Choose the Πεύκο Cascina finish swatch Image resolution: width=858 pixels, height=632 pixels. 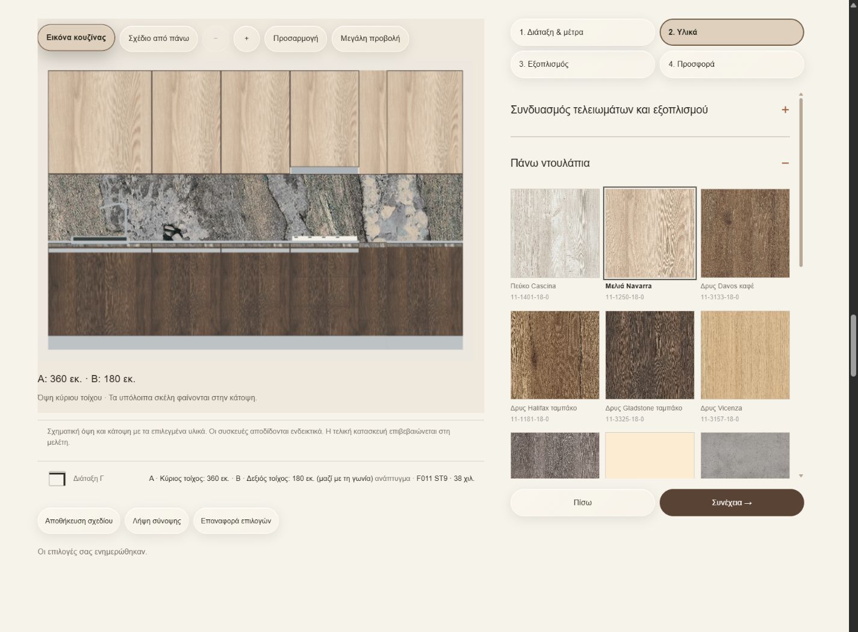pos(555,233)
